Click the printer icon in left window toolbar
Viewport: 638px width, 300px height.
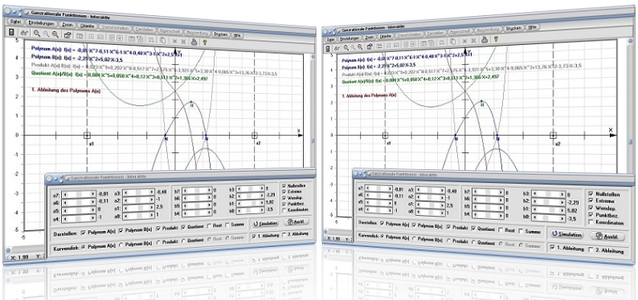(x=194, y=41)
